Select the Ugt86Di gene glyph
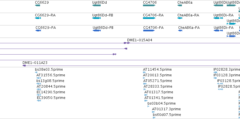The width and height of the screenshot is (240, 119). point(218,5)
